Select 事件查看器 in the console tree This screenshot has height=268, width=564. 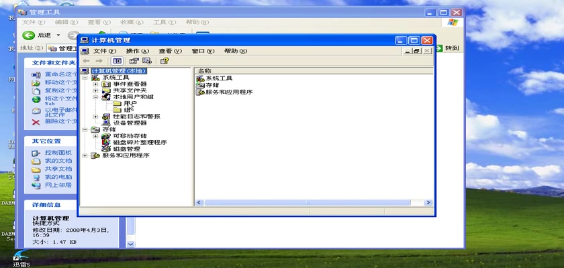130,84
